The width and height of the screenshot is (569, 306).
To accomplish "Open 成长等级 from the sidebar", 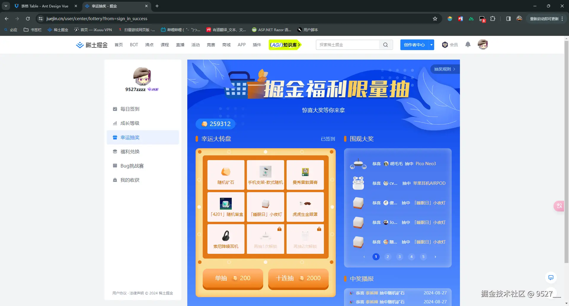I will tap(130, 123).
